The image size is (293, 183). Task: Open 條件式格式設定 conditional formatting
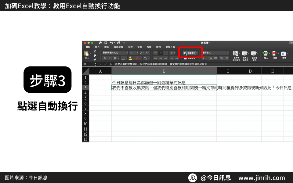click(x=236, y=56)
